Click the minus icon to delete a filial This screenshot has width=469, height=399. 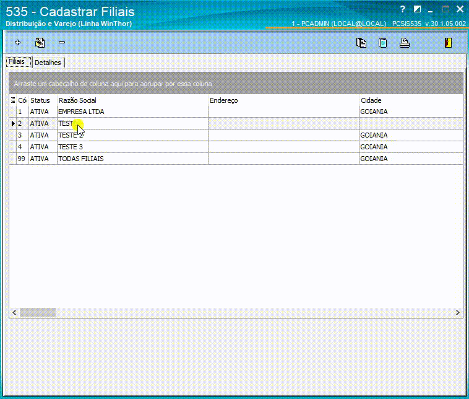click(x=62, y=43)
